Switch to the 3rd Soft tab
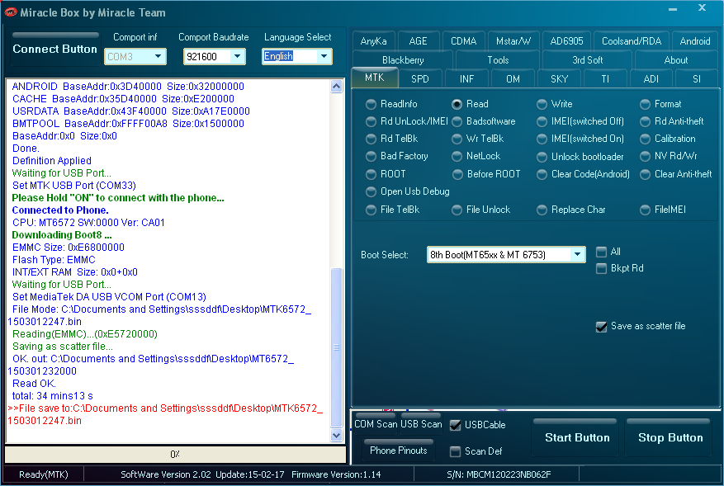 click(x=587, y=60)
